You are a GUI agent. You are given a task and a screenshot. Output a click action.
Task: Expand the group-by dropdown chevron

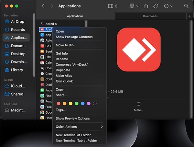click(x=137, y=6)
